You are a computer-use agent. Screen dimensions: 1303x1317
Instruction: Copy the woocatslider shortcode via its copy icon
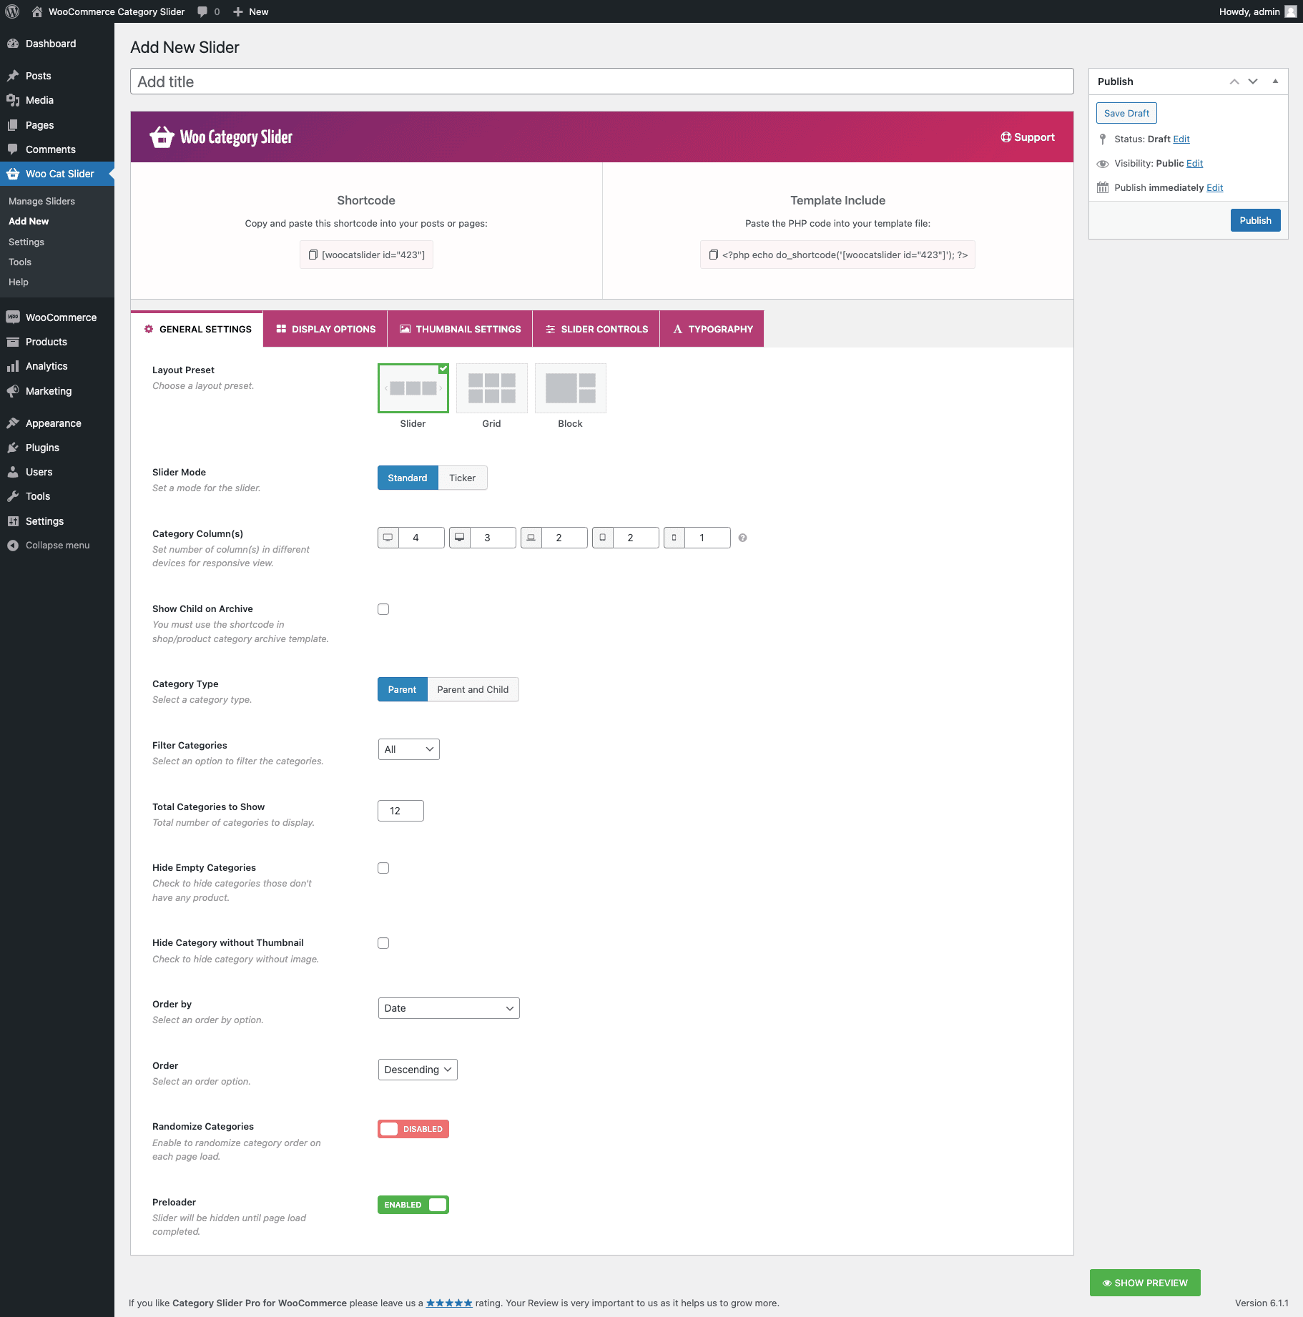tap(313, 255)
